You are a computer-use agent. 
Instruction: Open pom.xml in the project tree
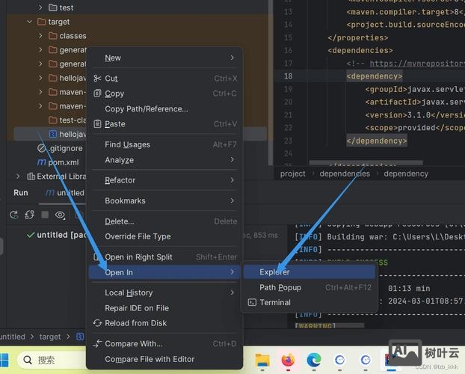tap(63, 162)
